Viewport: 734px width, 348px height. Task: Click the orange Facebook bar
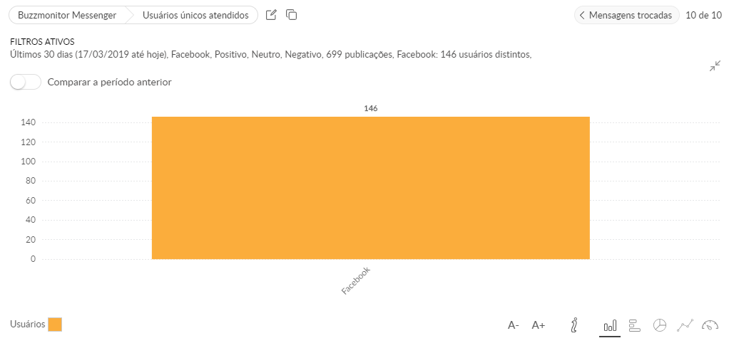tap(370, 188)
